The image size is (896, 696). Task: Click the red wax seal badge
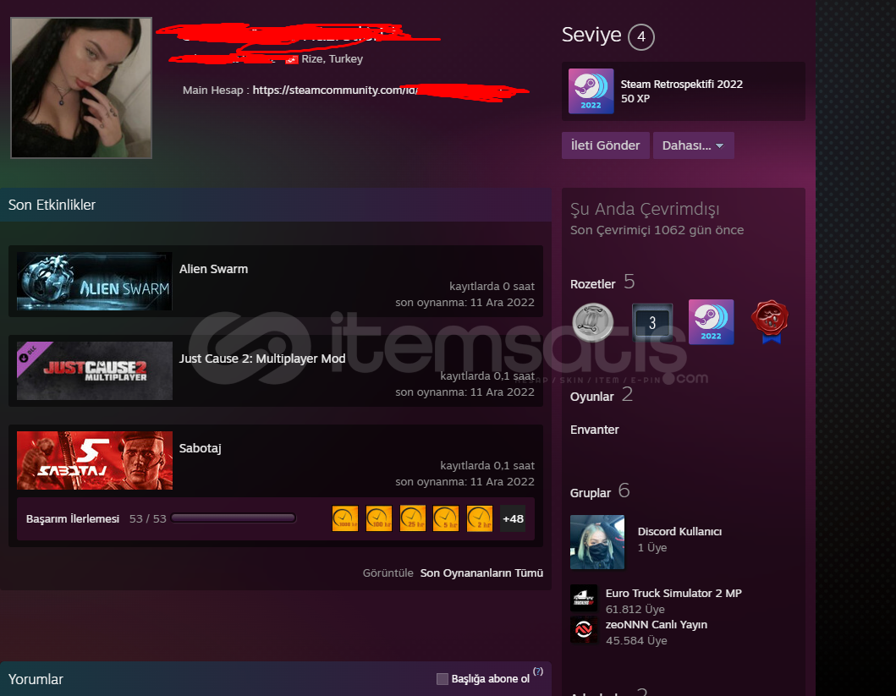coord(770,322)
